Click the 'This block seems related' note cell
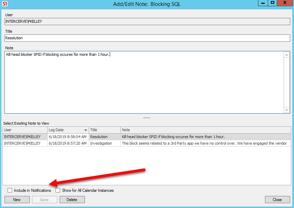 pos(206,143)
